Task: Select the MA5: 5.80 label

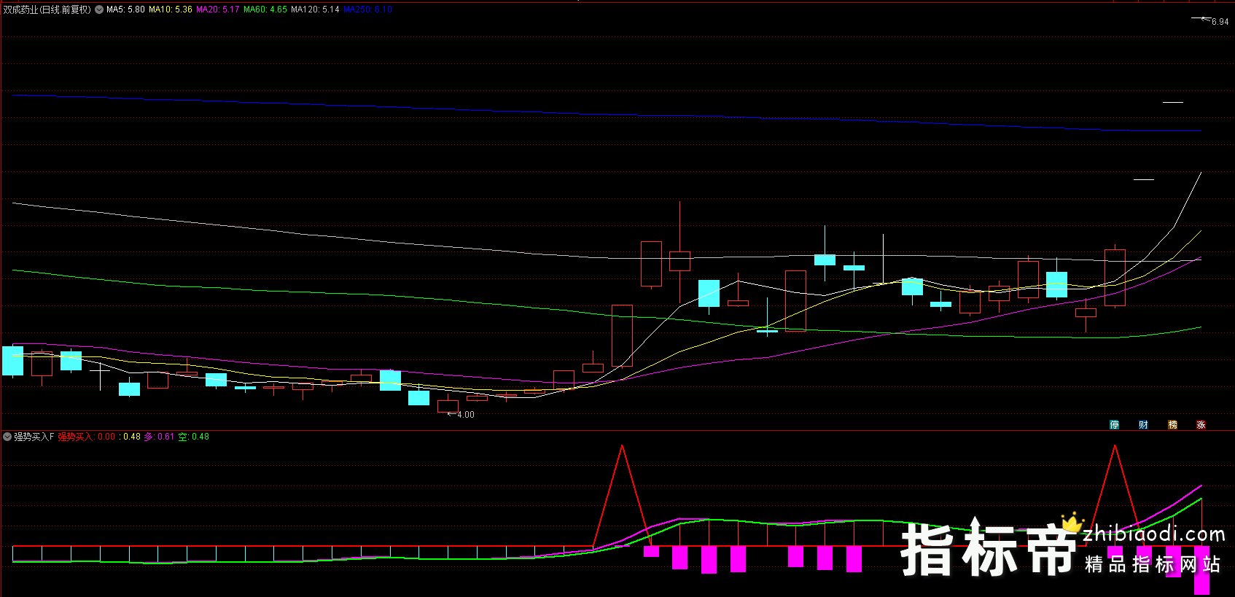Action: tap(125, 9)
